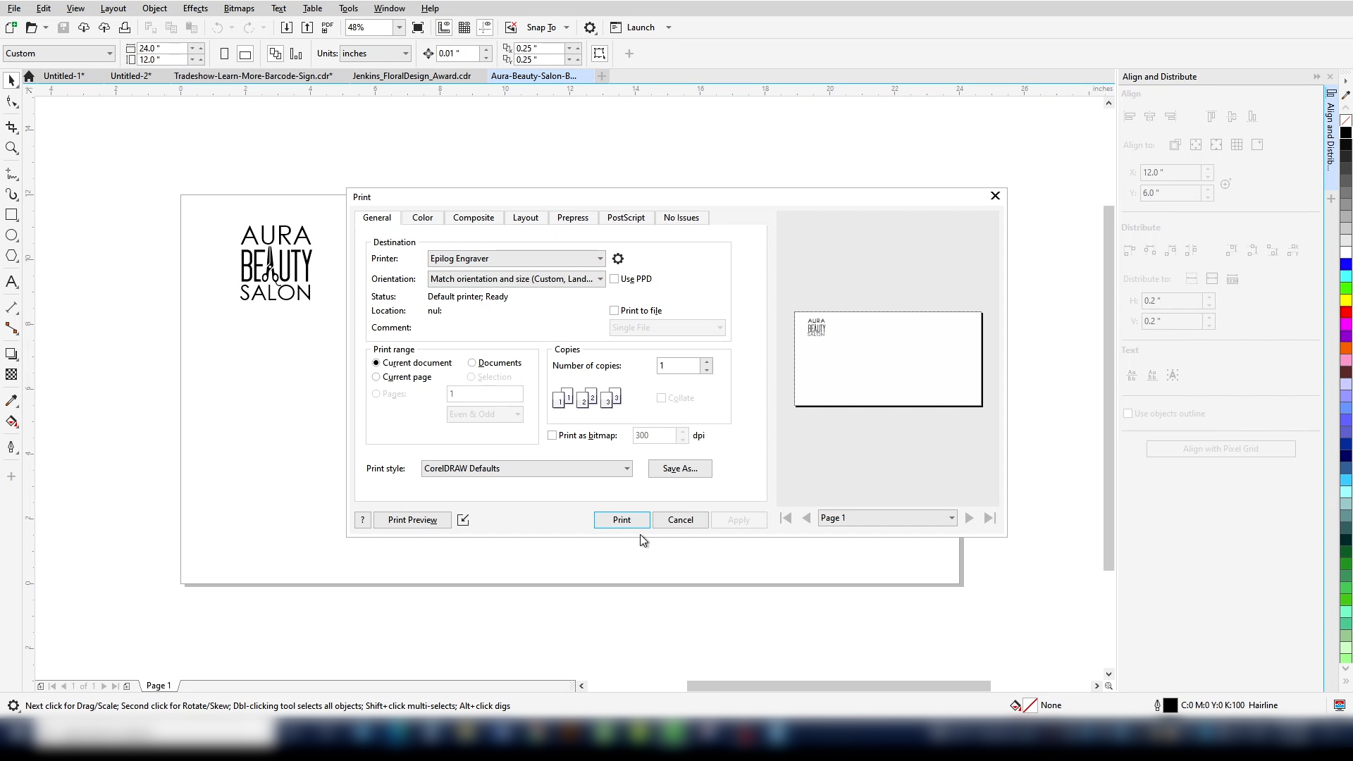Click the Crop tool icon
The image size is (1353, 761).
coord(11,128)
